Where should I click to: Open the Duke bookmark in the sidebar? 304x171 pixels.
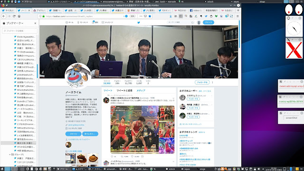tap(25, 101)
